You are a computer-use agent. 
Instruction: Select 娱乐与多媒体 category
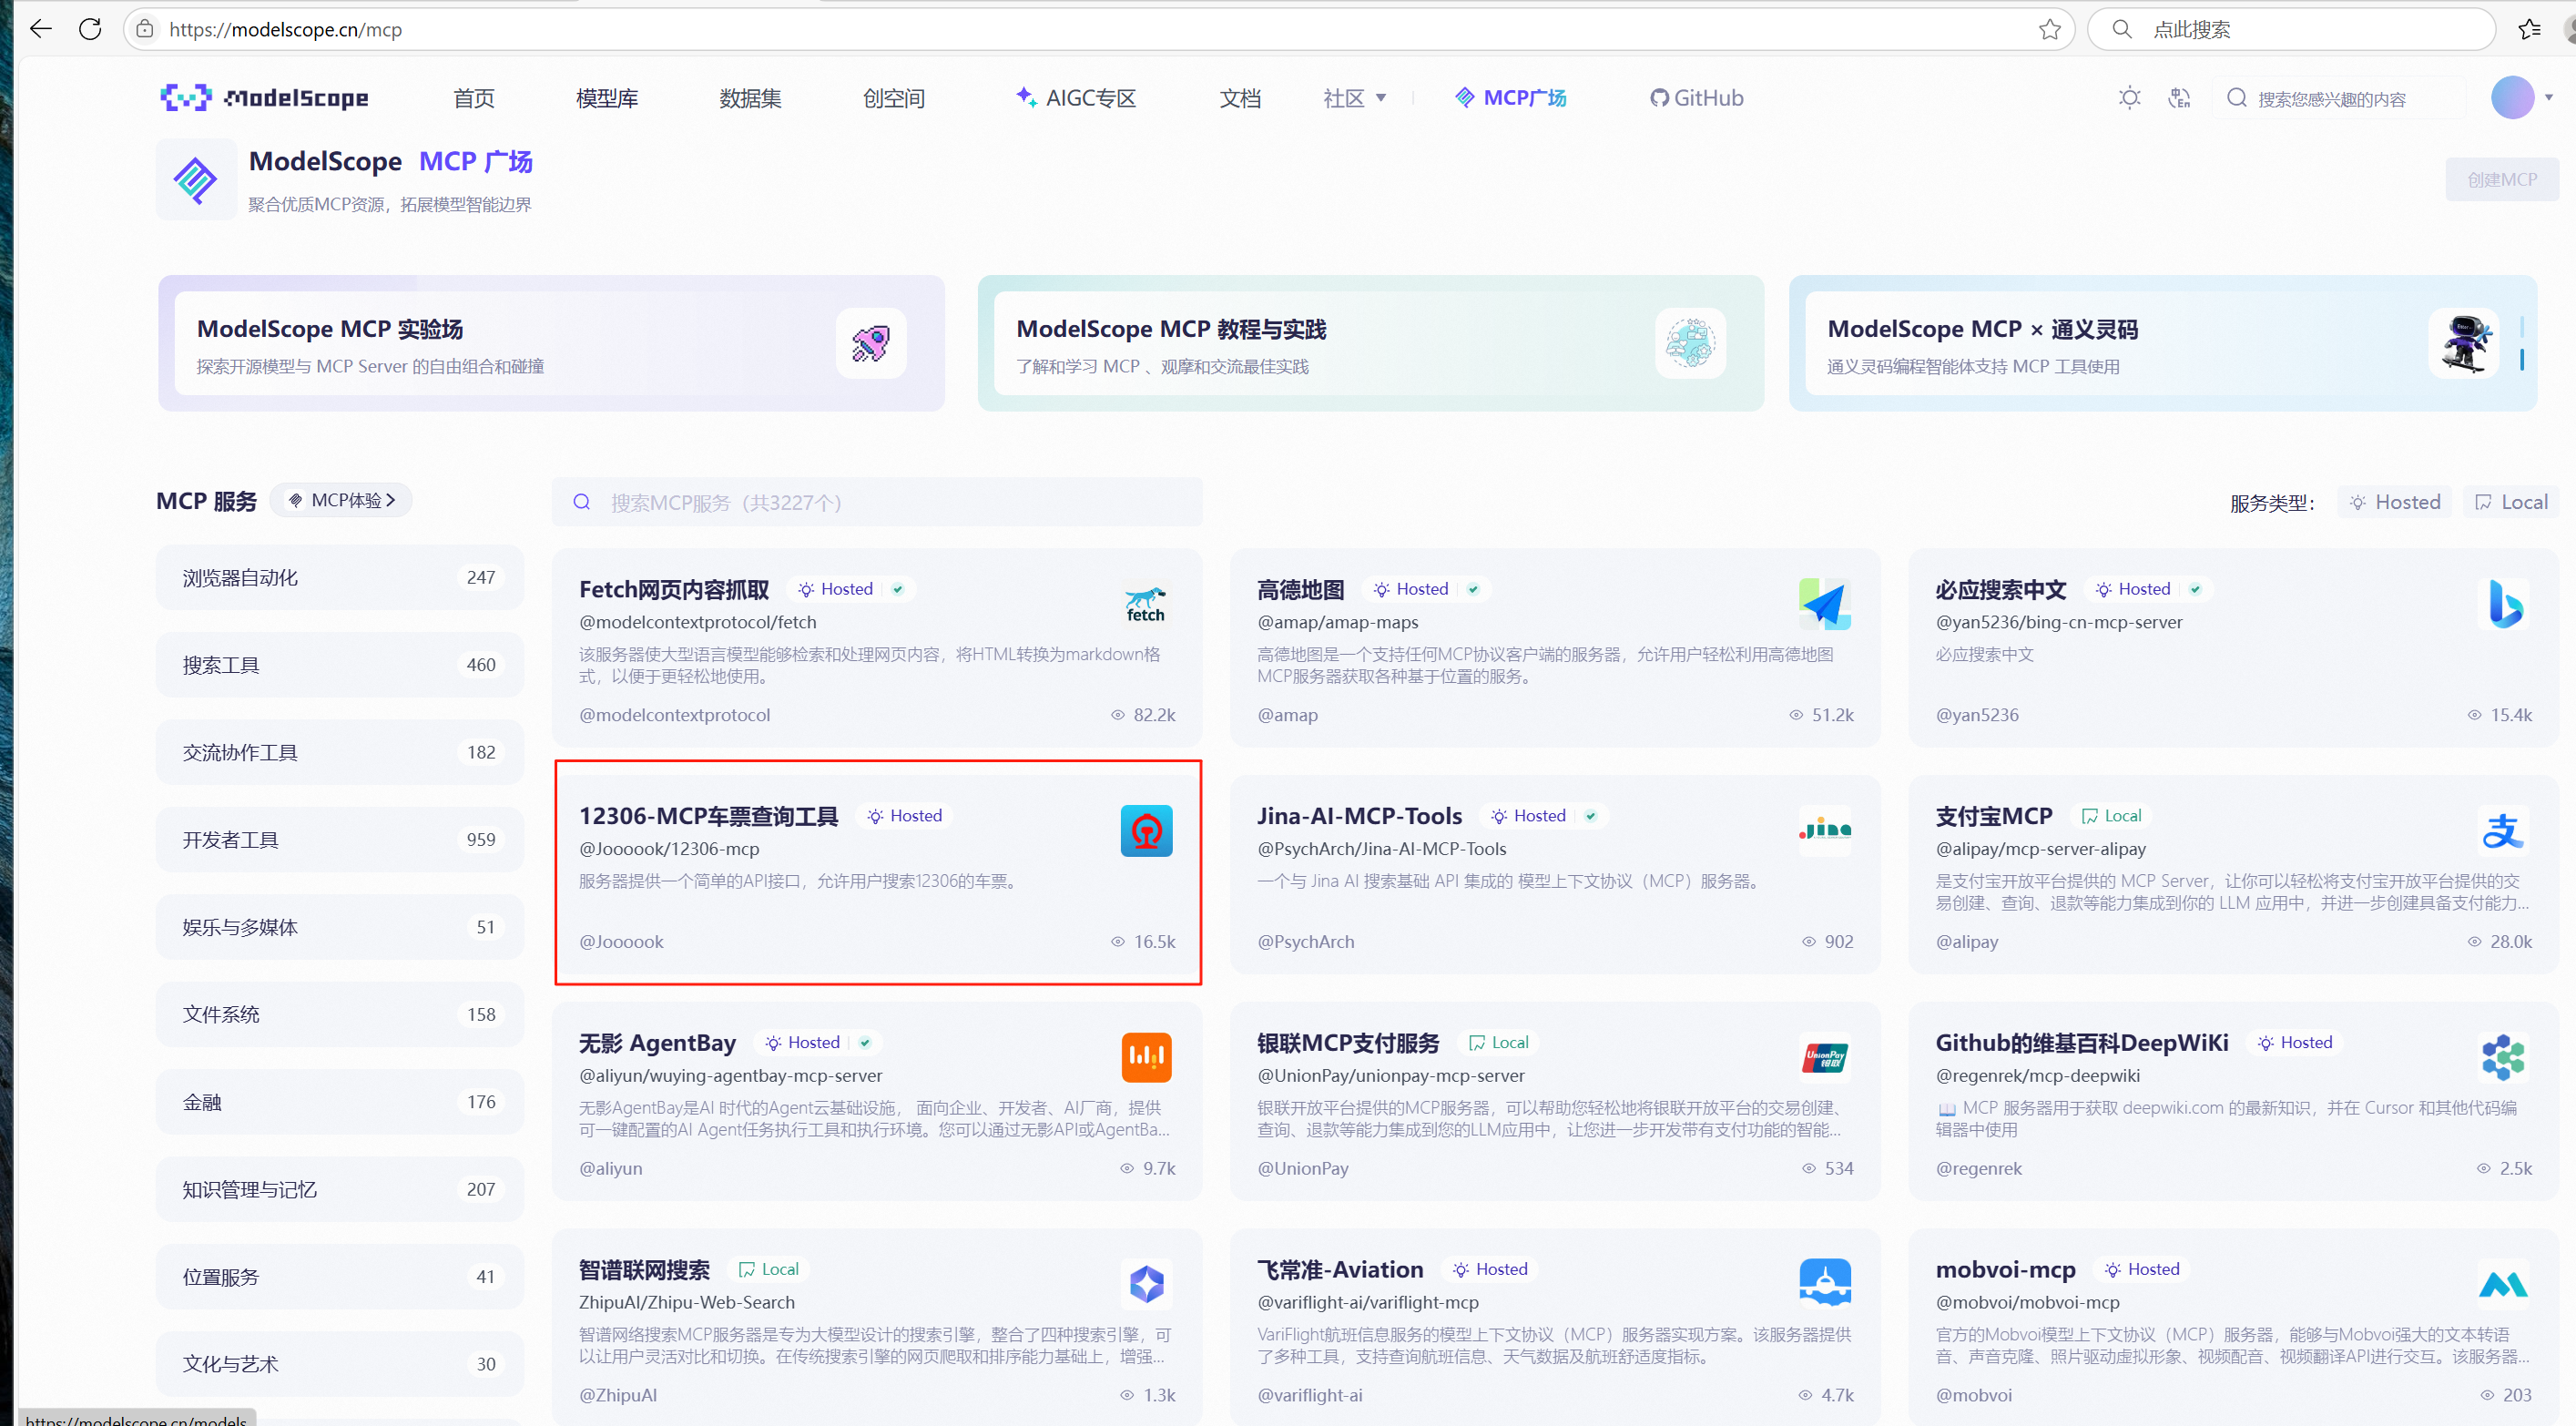tap(339, 927)
